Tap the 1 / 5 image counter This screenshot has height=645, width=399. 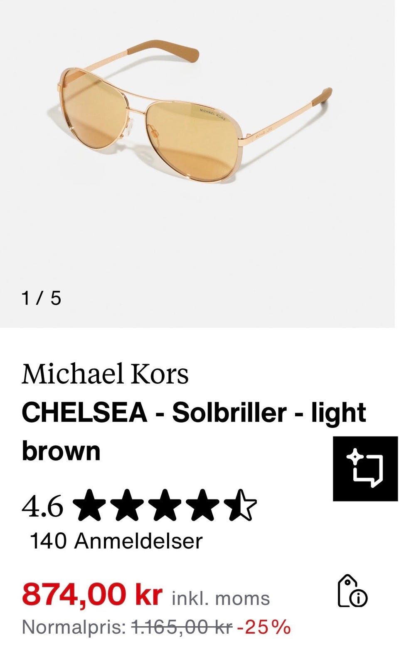tap(42, 298)
